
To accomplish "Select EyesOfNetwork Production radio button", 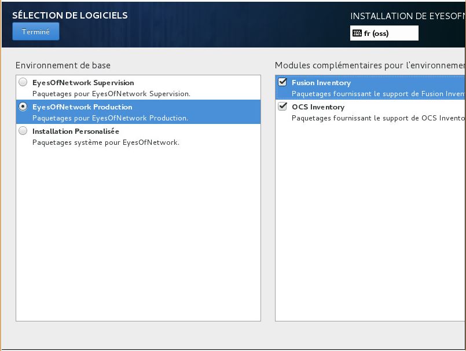I will [x=23, y=107].
